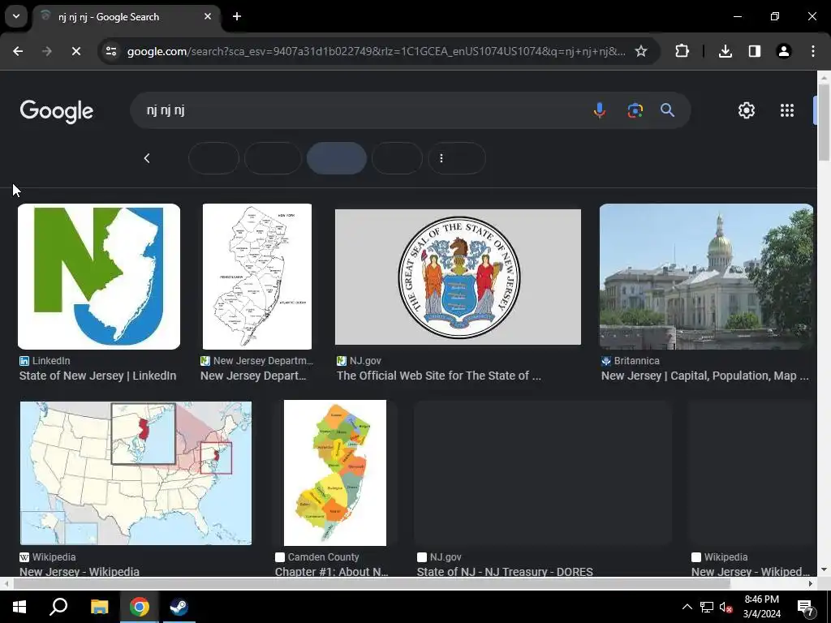The width and height of the screenshot is (831, 623).
Task: Select the 'nj nj nj - Google Search' tab
Action: click(127, 16)
